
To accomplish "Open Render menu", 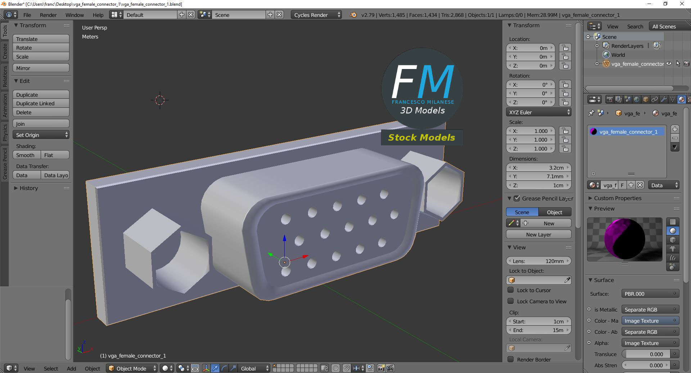I will 48,15.
